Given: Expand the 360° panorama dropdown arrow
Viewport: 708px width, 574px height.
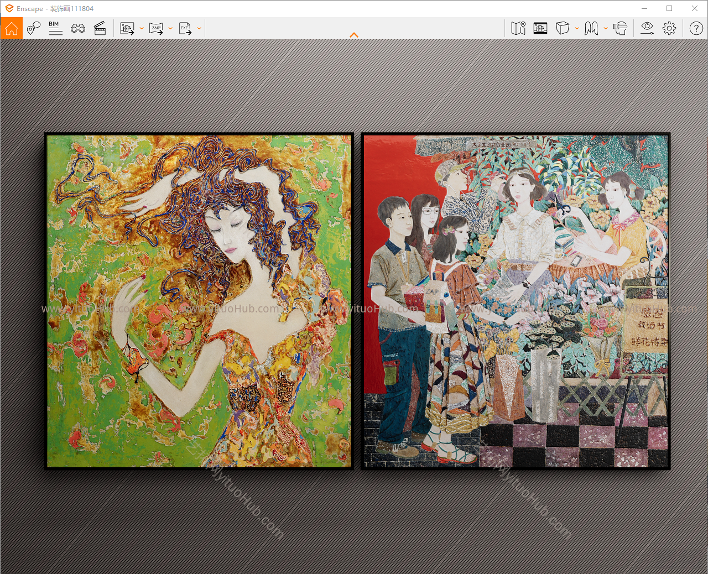Looking at the screenshot, I should click(x=170, y=28).
